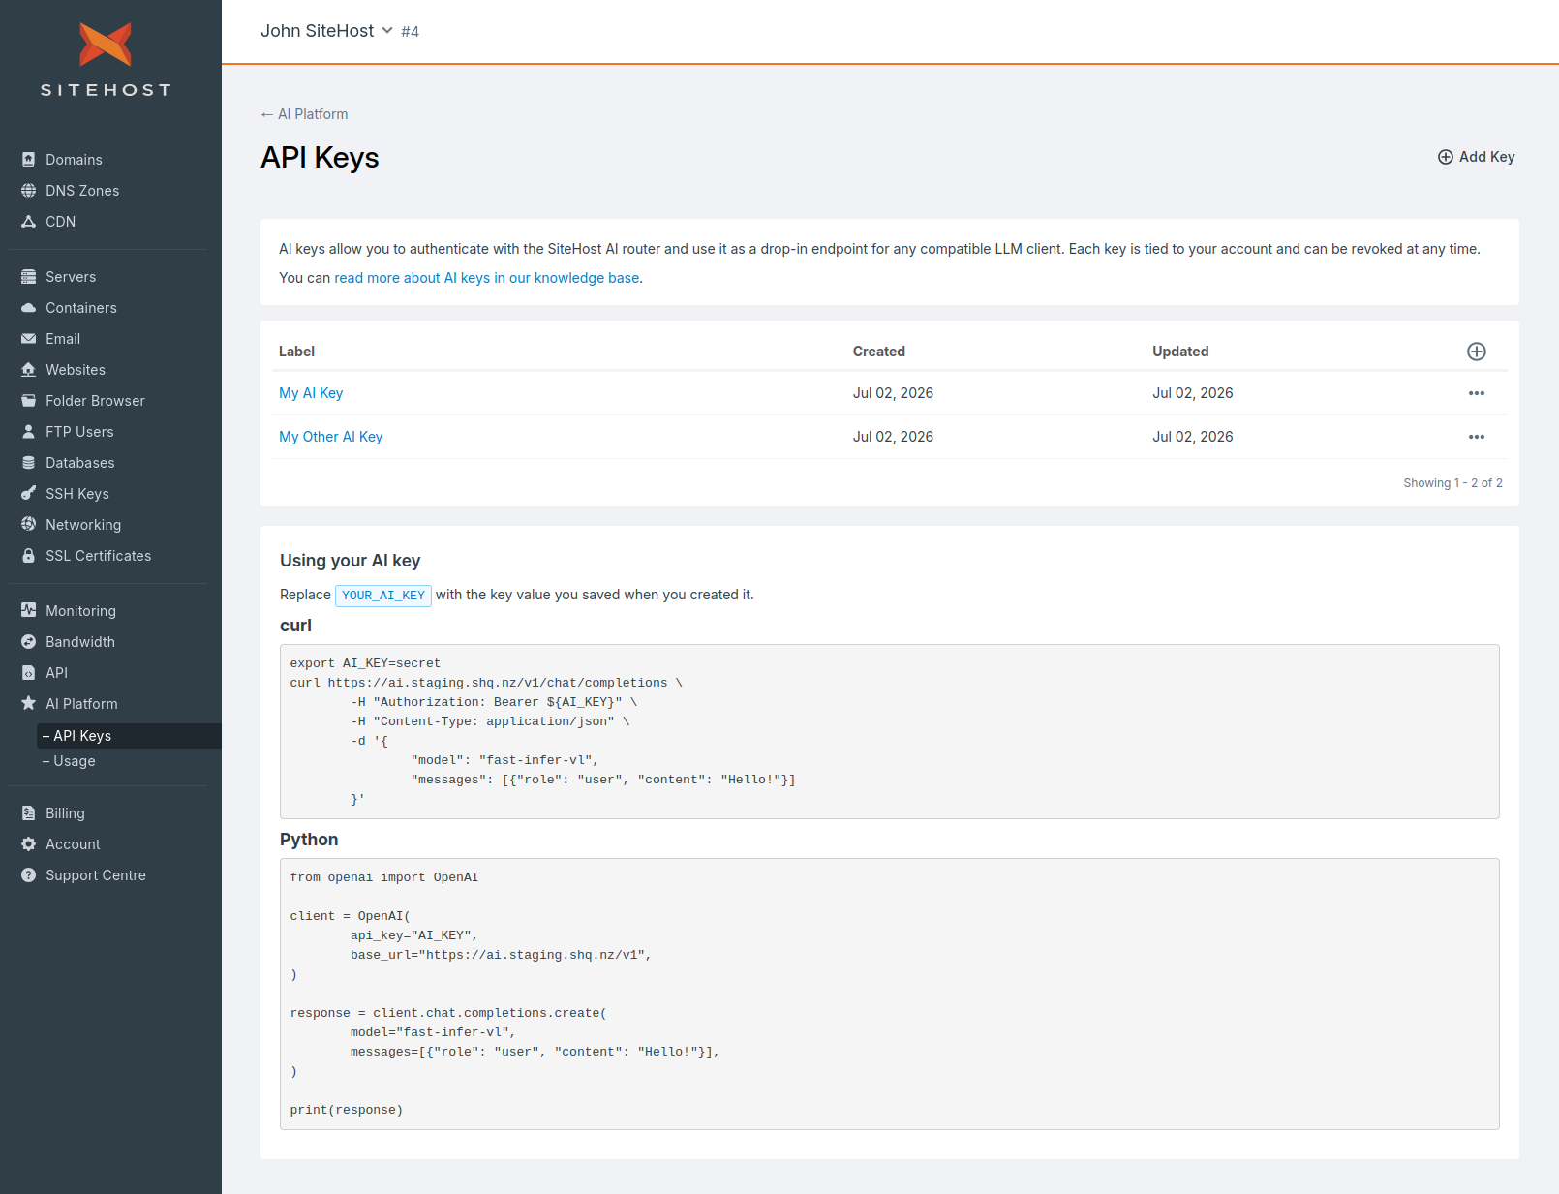
Task: Open the My Other AI Key label link
Action: coord(331,437)
